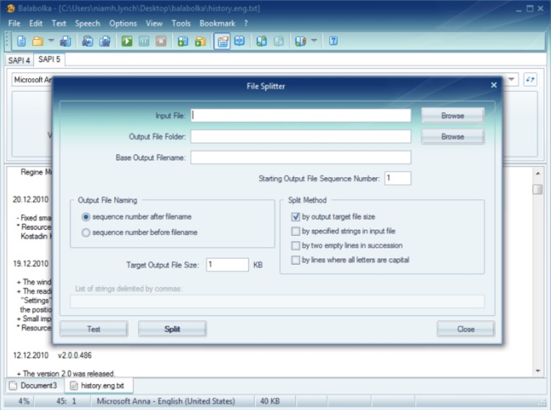This screenshot has height=410, width=551.
Task: Select 'sequence number after filename' option
Action: (x=87, y=216)
